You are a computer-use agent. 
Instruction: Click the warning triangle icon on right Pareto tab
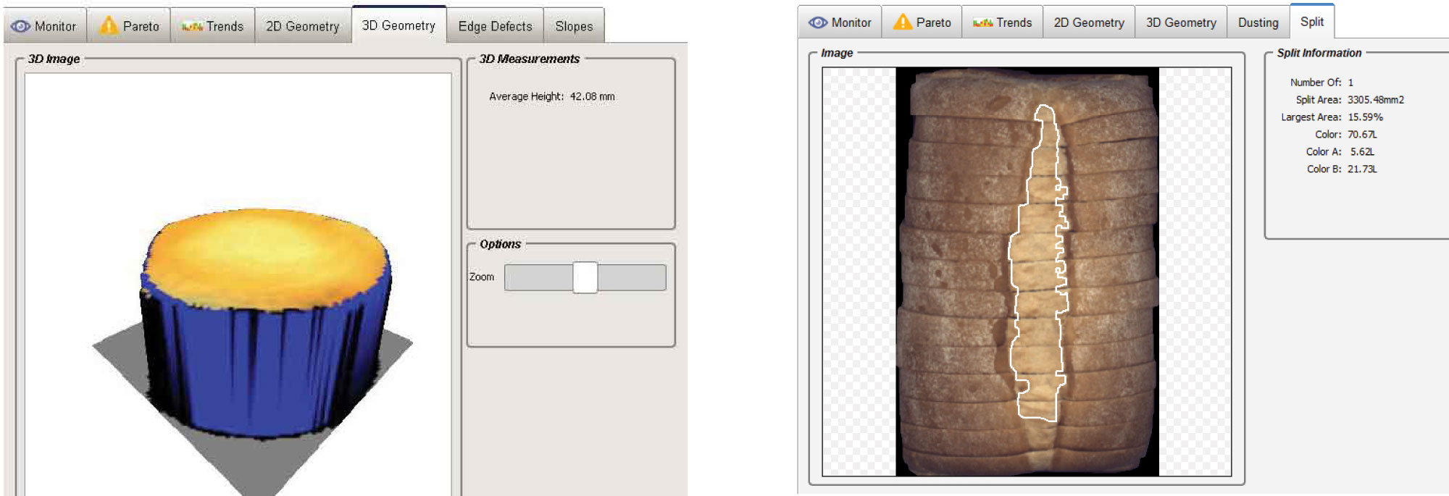[903, 22]
